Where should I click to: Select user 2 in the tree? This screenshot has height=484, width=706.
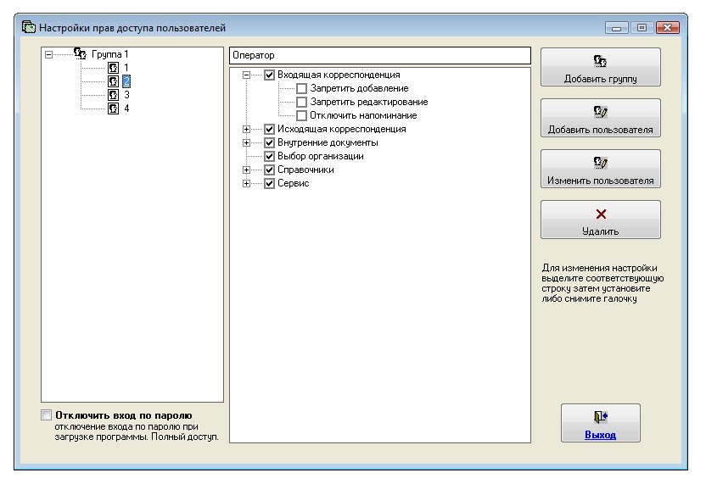(x=126, y=81)
